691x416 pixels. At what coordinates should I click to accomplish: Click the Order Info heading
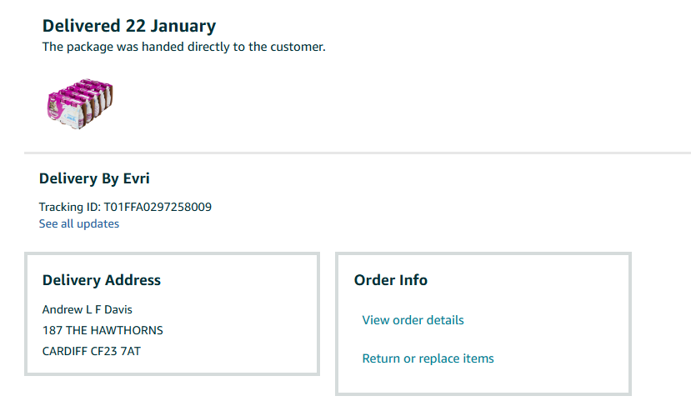click(x=391, y=280)
